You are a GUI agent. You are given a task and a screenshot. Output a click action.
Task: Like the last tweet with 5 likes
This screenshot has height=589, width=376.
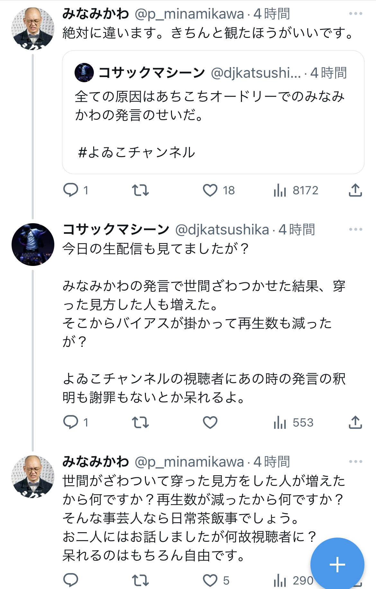point(210,580)
